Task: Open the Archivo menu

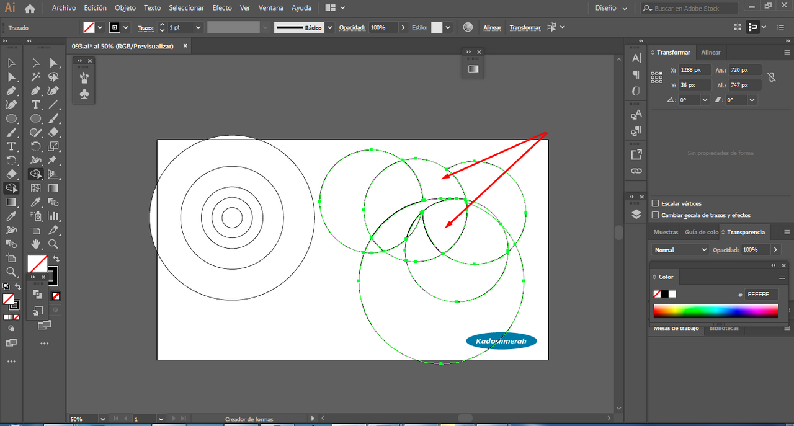Action: (x=64, y=8)
